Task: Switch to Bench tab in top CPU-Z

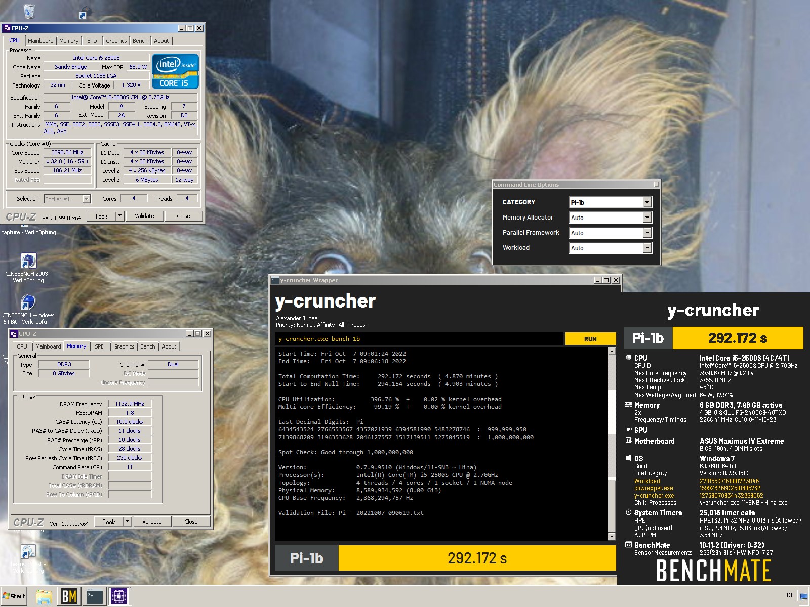Action: pyautogui.click(x=140, y=41)
